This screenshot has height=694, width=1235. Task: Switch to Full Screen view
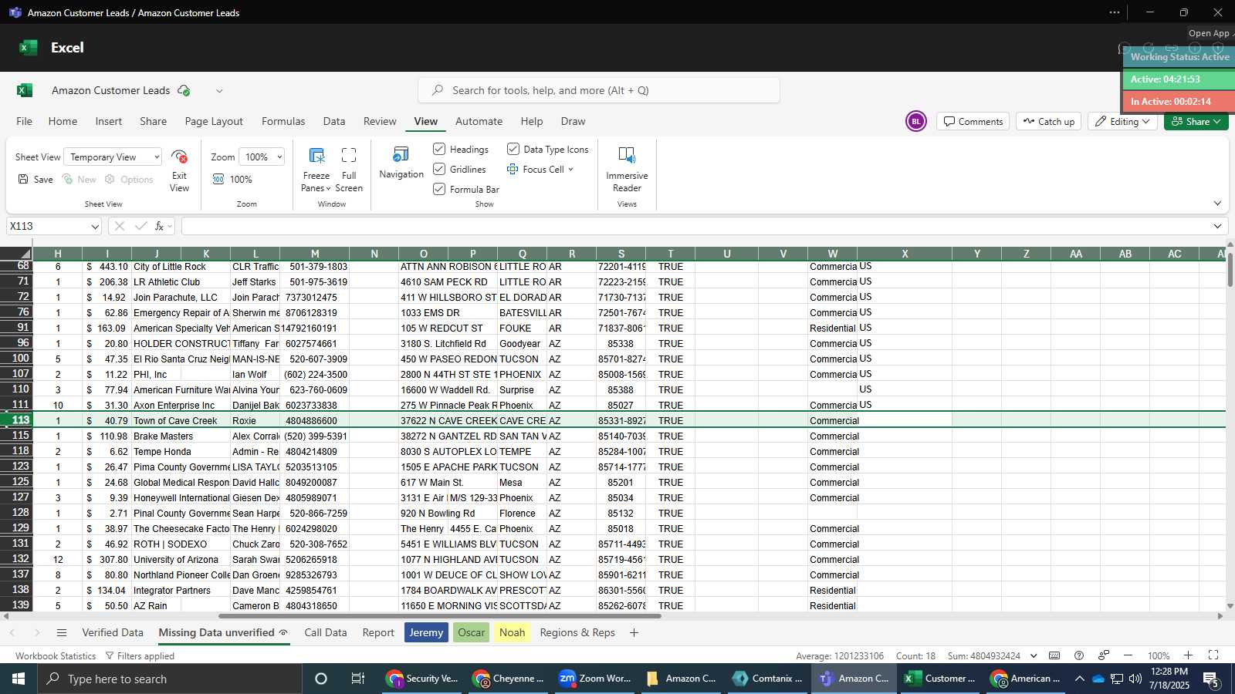pyautogui.click(x=349, y=170)
